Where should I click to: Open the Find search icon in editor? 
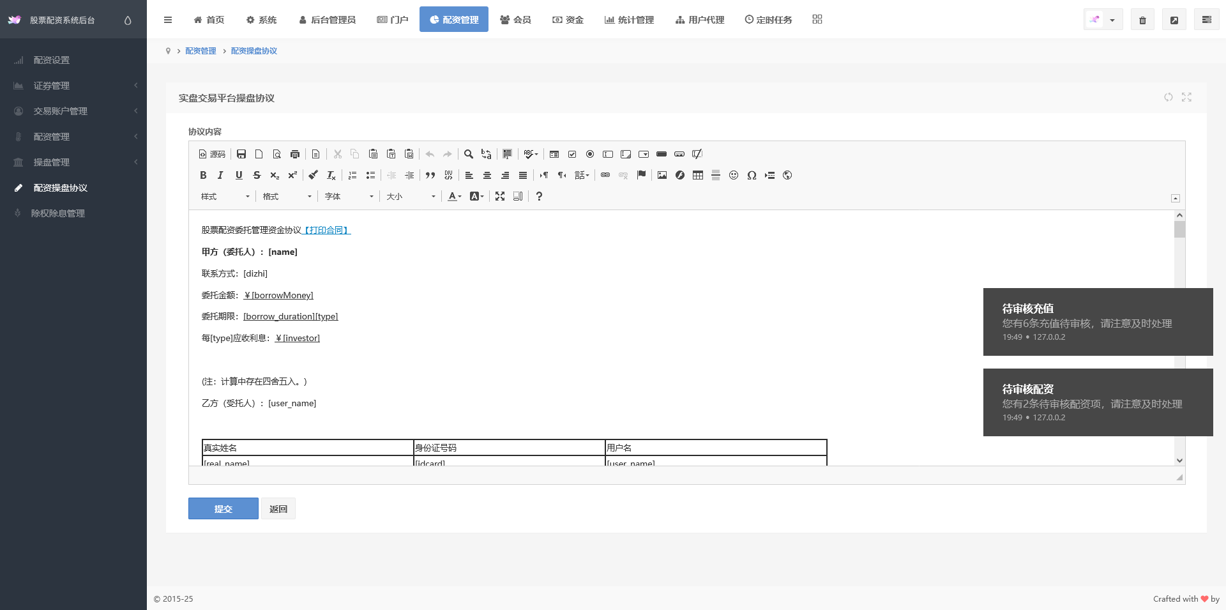468,154
